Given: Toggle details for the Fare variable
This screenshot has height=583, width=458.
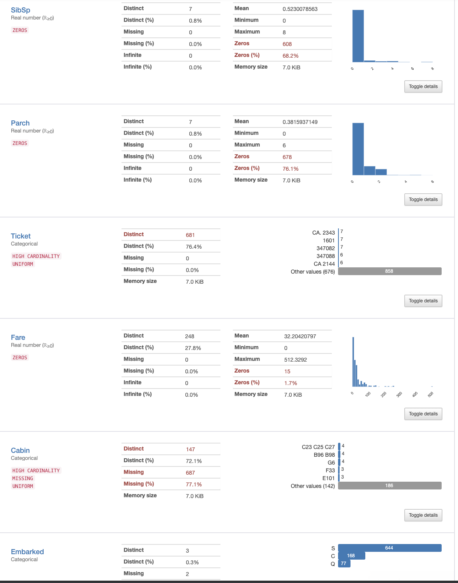Looking at the screenshot, I should [423, 413].
